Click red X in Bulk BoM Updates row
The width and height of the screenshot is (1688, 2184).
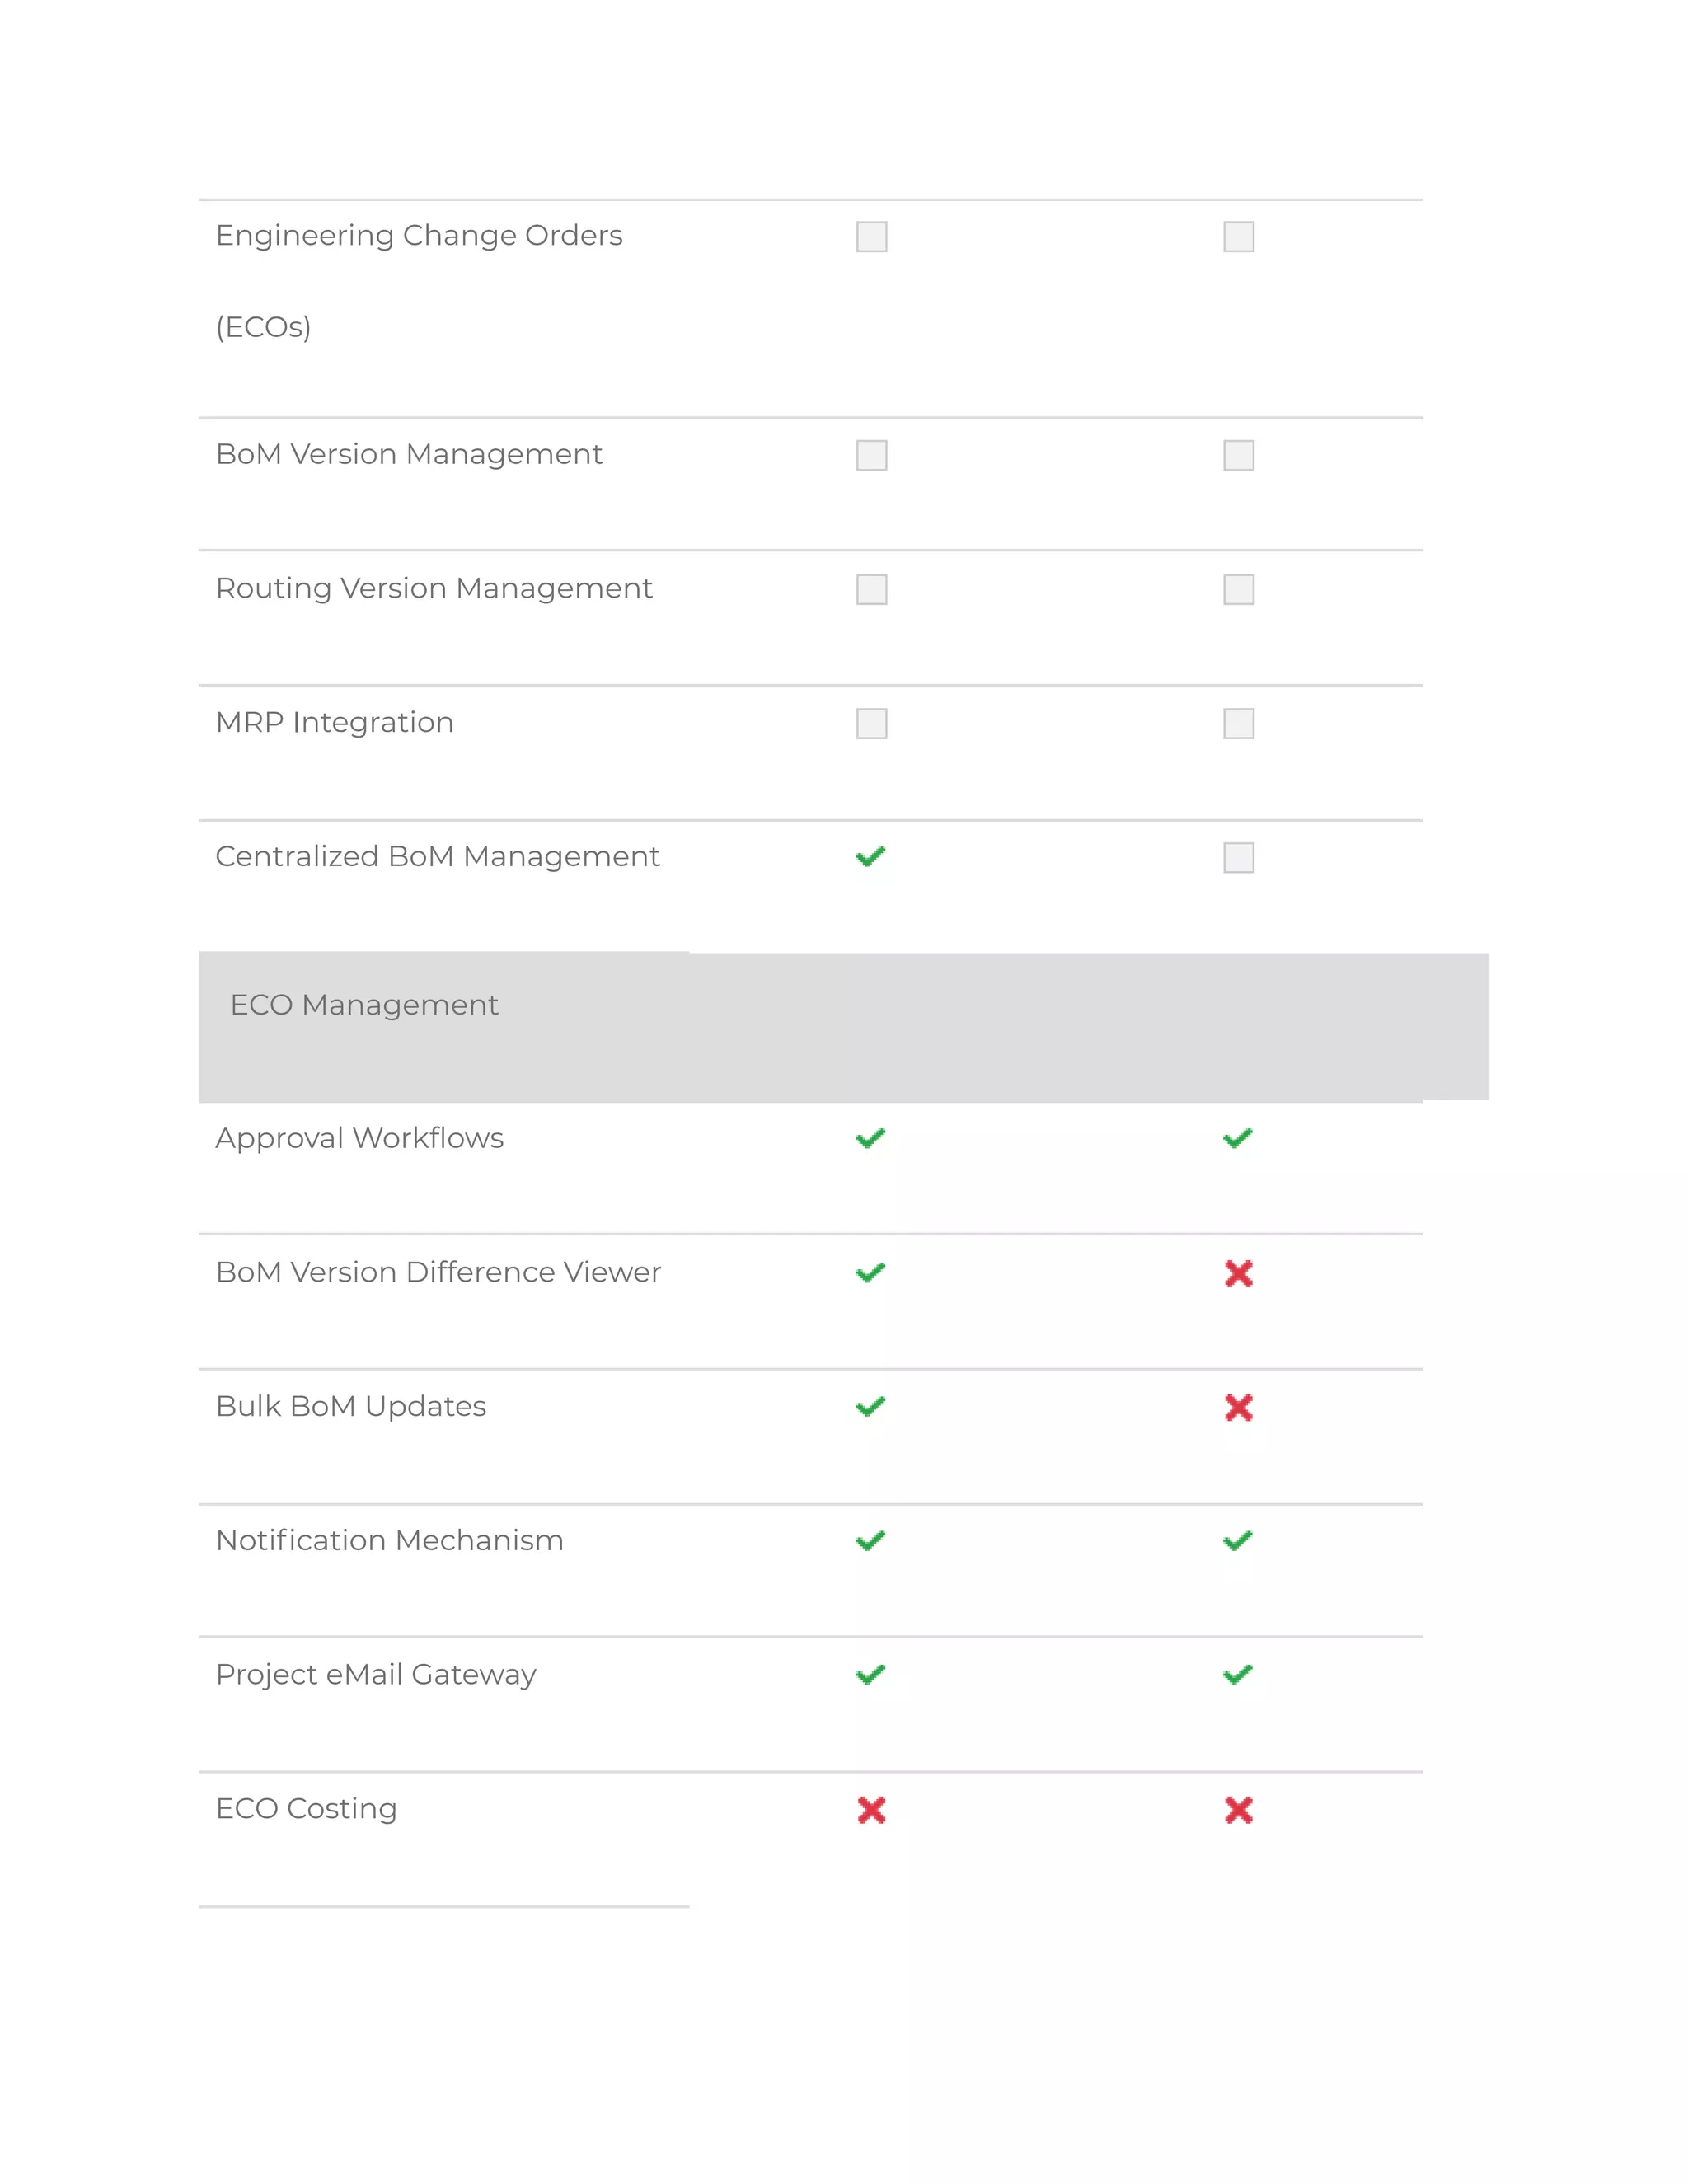tap(1238, 1407)
